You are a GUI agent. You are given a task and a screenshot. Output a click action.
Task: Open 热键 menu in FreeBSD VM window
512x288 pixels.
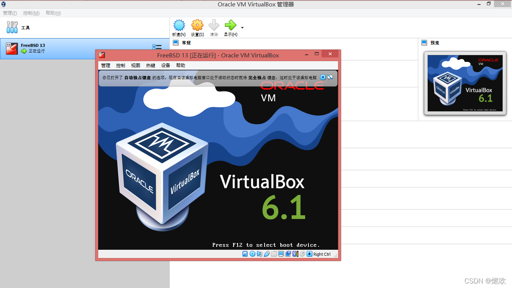[151, 65]
